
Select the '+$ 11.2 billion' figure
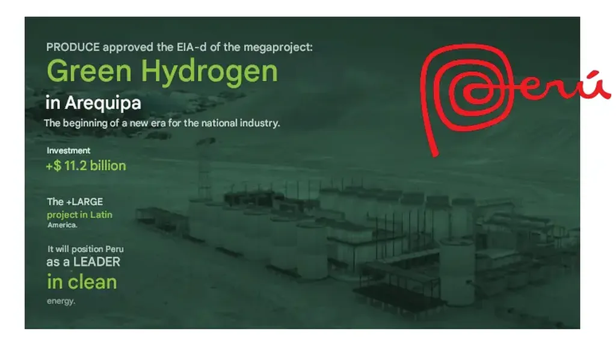86,166
